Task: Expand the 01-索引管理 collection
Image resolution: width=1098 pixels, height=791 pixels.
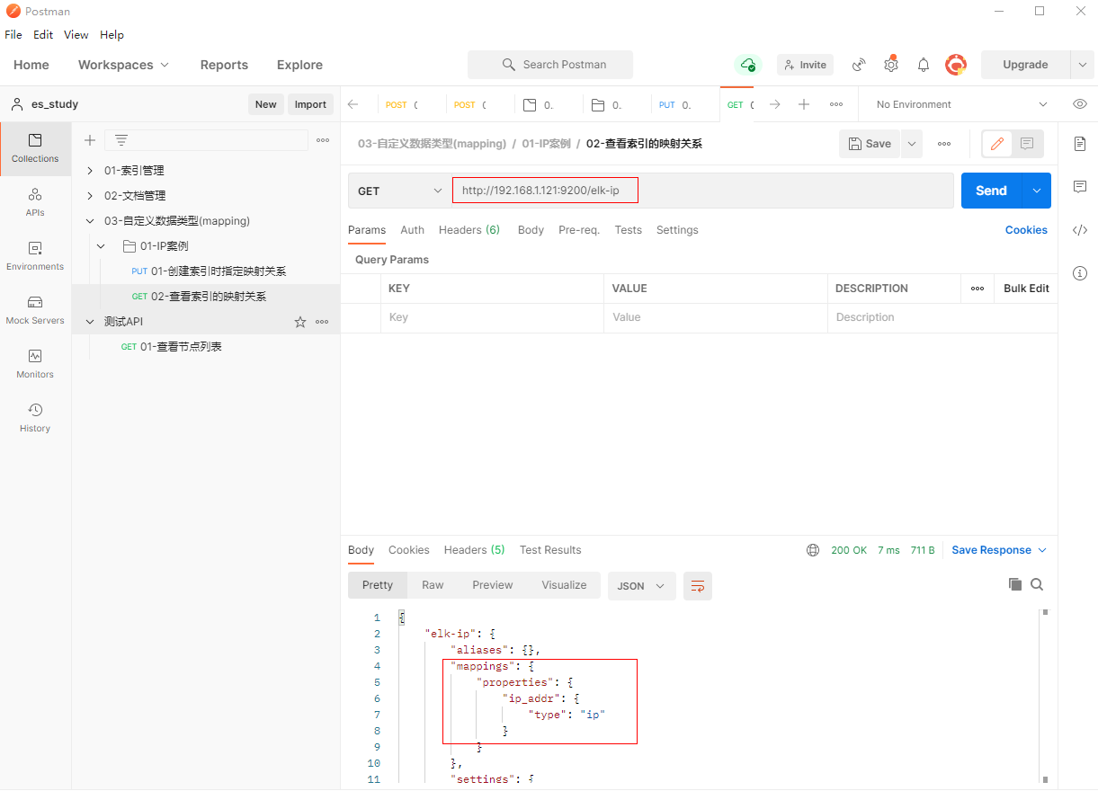Action: click(x=90, y=171)
